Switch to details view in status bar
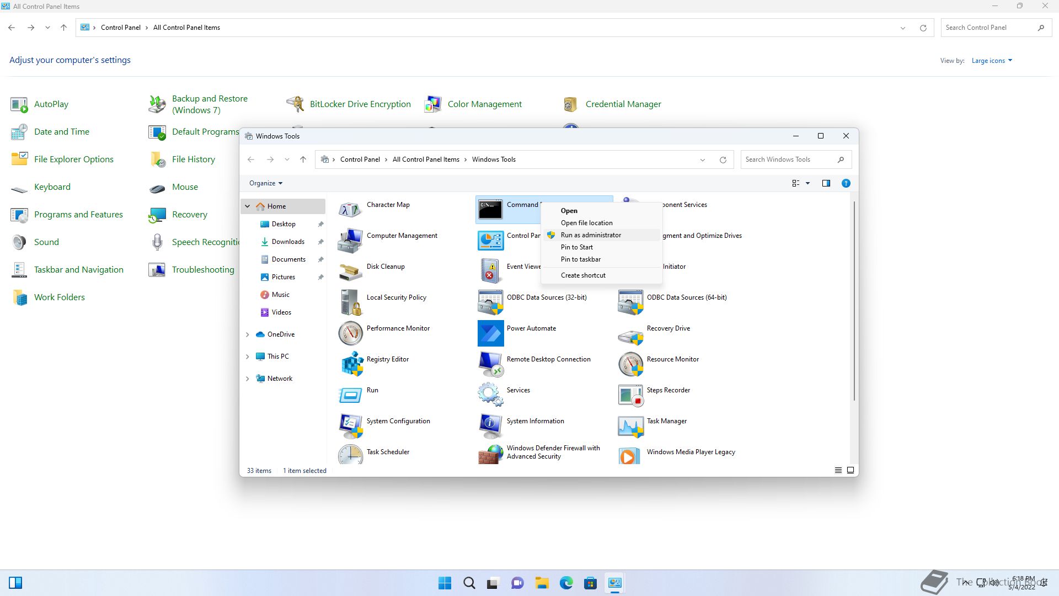Screen dimensions: 1059x596 coord(838,470)
